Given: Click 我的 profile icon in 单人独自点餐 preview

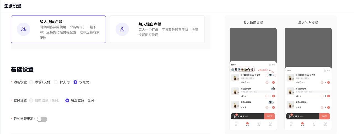Looking at the screenshot, I should click(325, 123).
